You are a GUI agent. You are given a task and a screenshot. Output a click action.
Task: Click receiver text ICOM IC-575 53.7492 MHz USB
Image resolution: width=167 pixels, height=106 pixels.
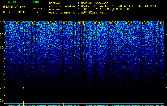(107, 9)
